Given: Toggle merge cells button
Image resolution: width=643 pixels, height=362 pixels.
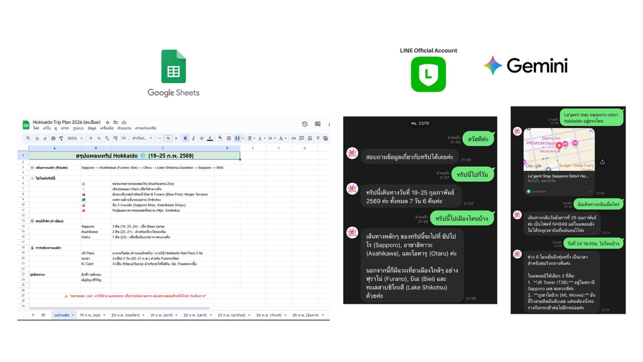Looking at the screenshot, I should tap(237, 138).
